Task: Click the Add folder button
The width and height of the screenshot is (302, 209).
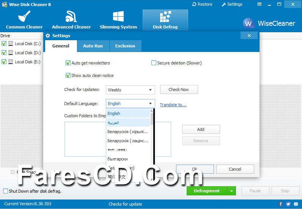Action: (201, 129)
